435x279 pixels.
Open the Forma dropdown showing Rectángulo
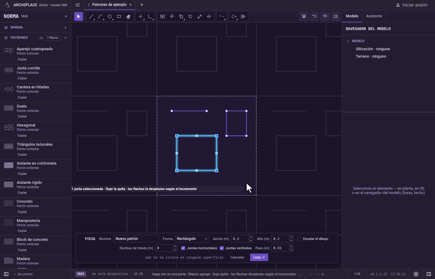(x=192, y=239)
